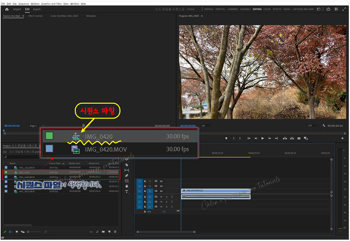Open the Markers menu
350x241 pixels.
click(x=35, y=3)
